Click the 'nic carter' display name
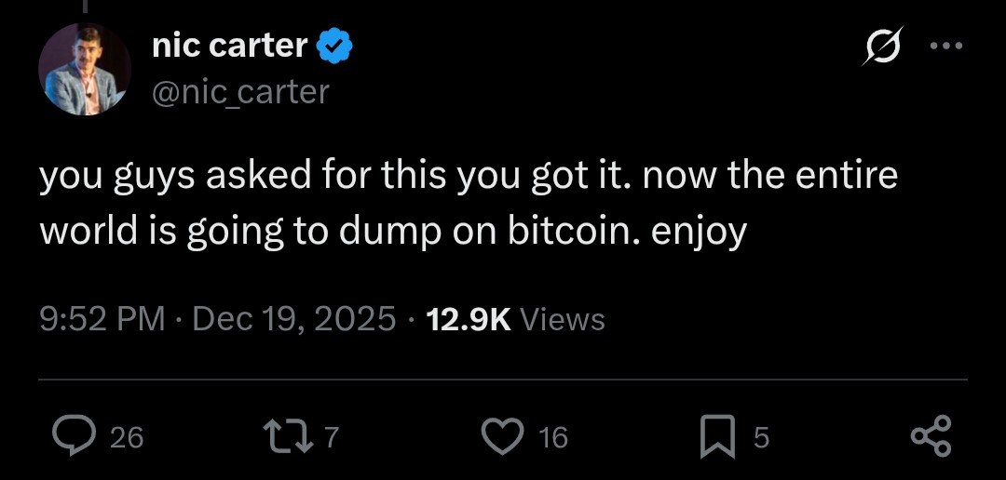The width and height of the screenshot is (1006, 480). click(229, 45)
